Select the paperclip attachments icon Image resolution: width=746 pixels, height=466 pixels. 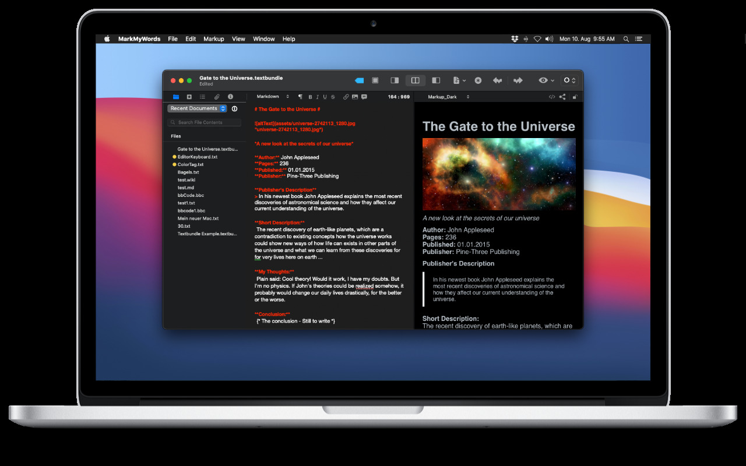click(x=216, y=97)
